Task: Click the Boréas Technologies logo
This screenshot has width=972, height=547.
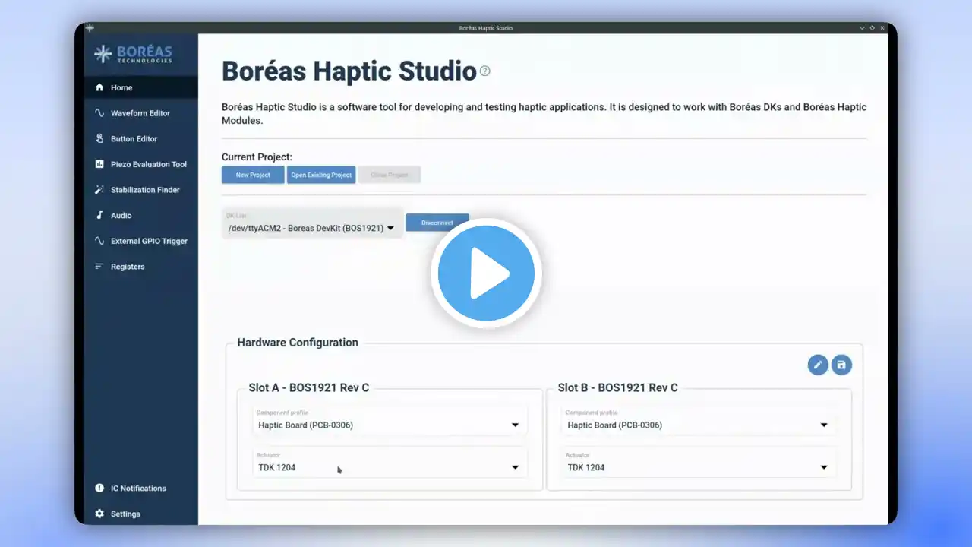Action: (x=133, y=54)
